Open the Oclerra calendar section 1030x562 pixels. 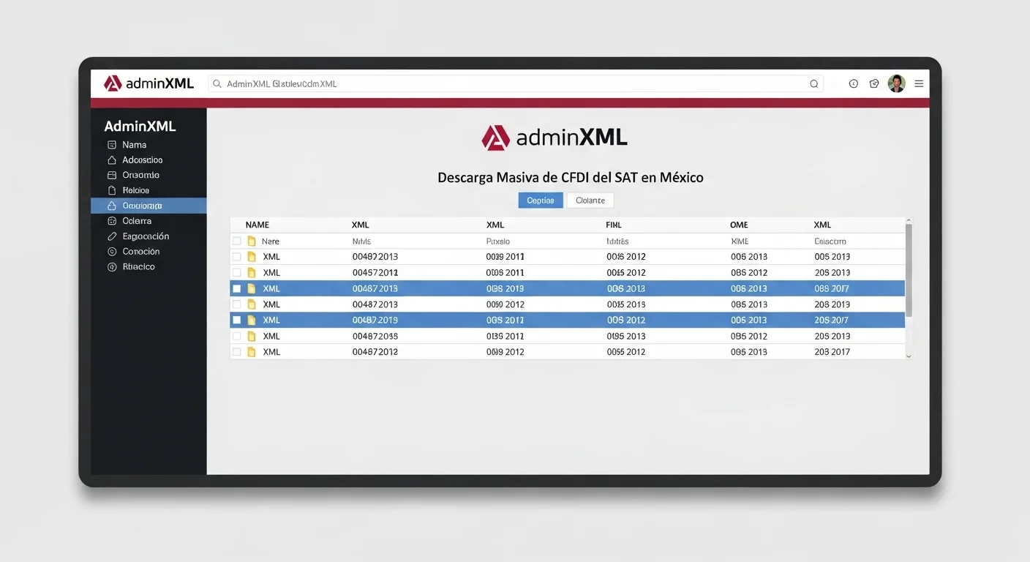[x=136, y=220]
